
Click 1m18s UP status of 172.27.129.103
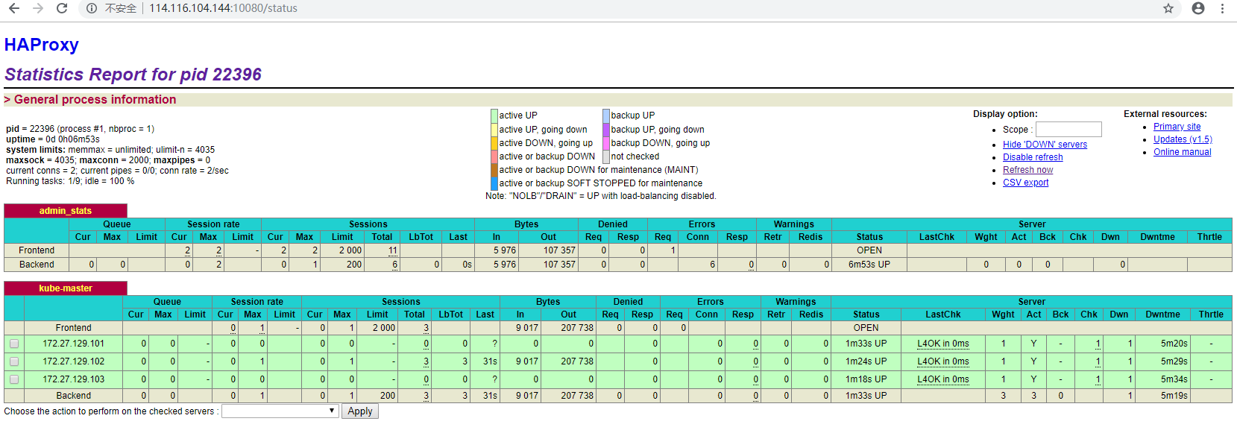(x=866, y=379)
